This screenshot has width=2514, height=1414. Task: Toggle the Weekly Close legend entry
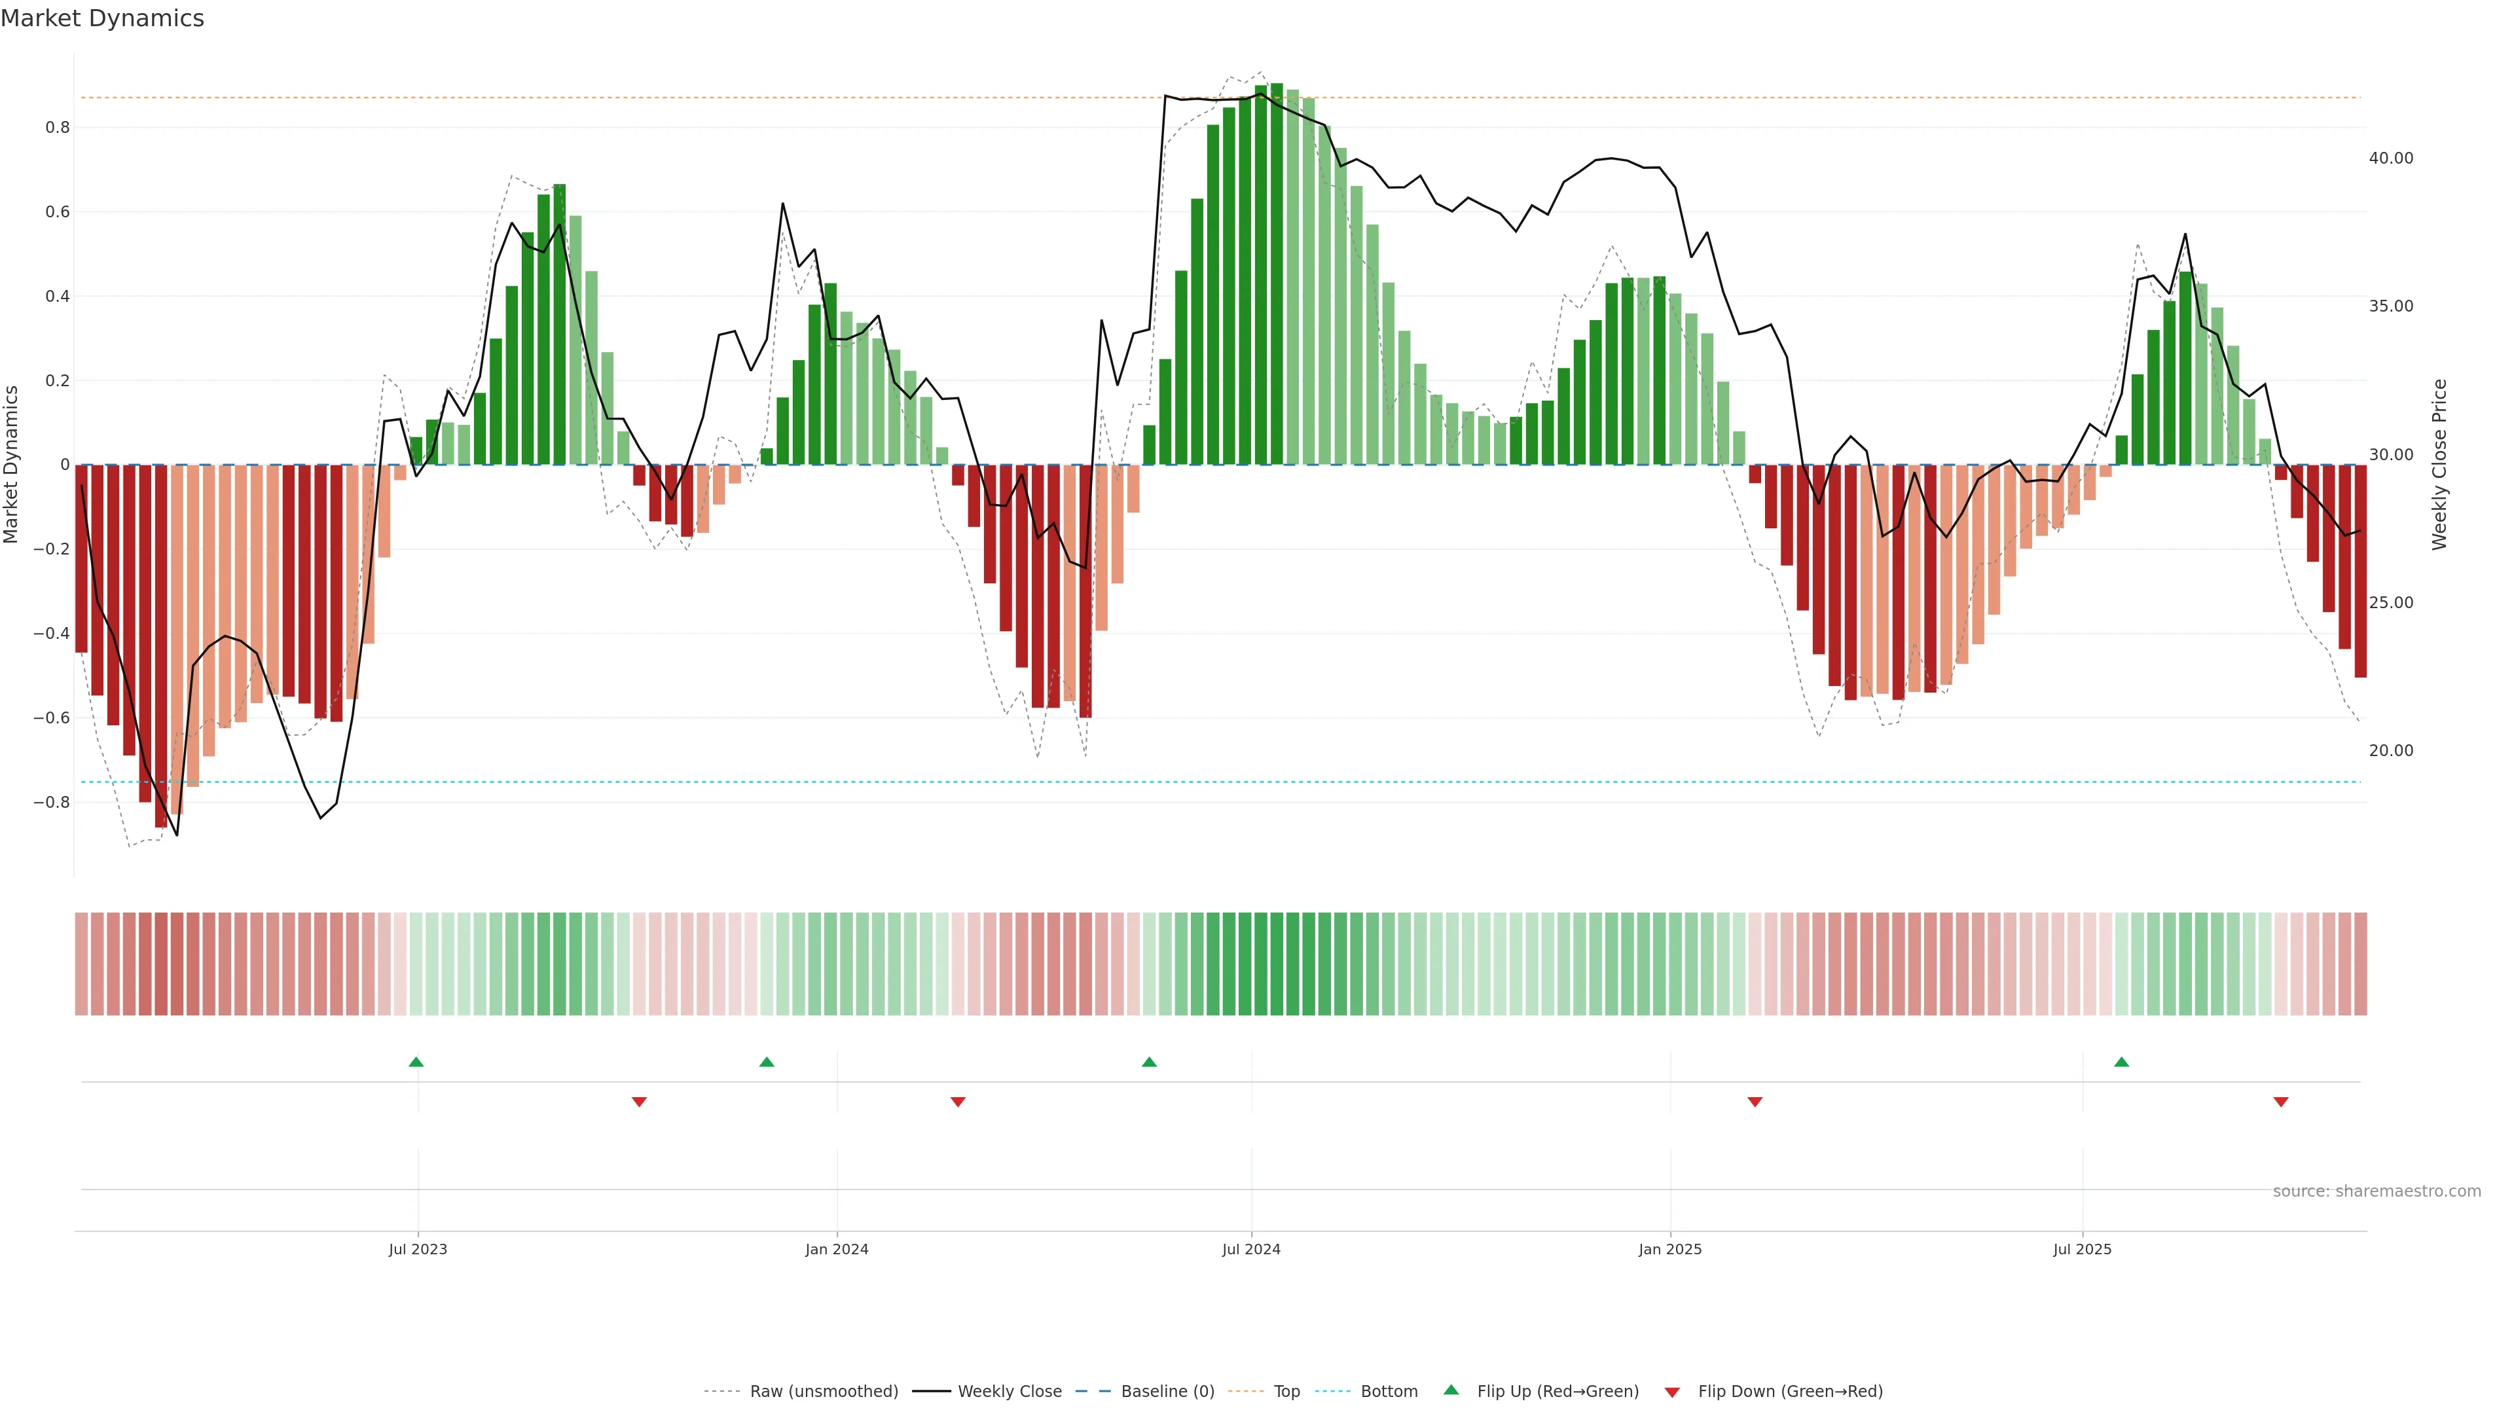[x=1009, y=1392]
